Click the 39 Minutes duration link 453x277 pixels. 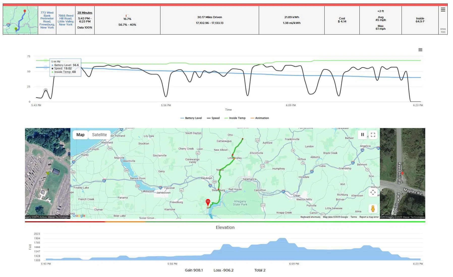coord(85,13)
